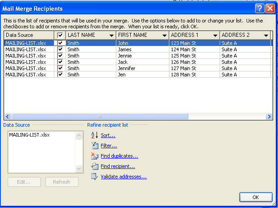Expand the ADDRESS 1 column dropdown arrow

coord(215,35)
